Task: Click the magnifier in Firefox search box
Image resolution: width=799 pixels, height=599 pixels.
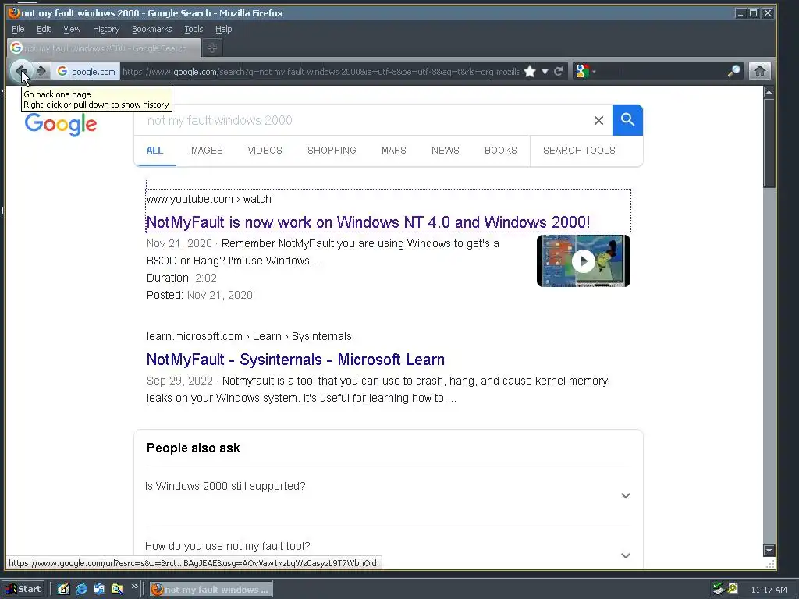Action: (733, 71)
